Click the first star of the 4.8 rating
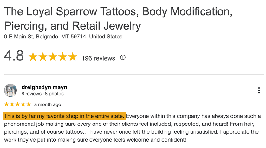The height and width of the screenshot is (148, 266). (x=33, y=57)
